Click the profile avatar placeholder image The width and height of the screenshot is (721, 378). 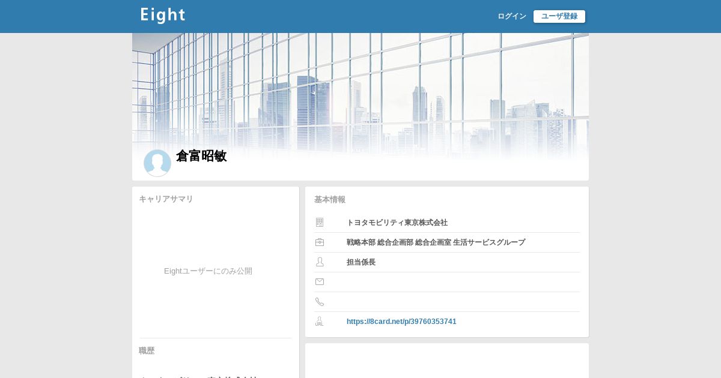pos(157,163)
